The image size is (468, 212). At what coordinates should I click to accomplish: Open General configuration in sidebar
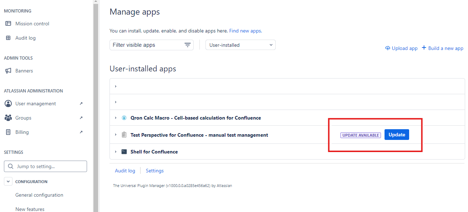pos(39,195)
